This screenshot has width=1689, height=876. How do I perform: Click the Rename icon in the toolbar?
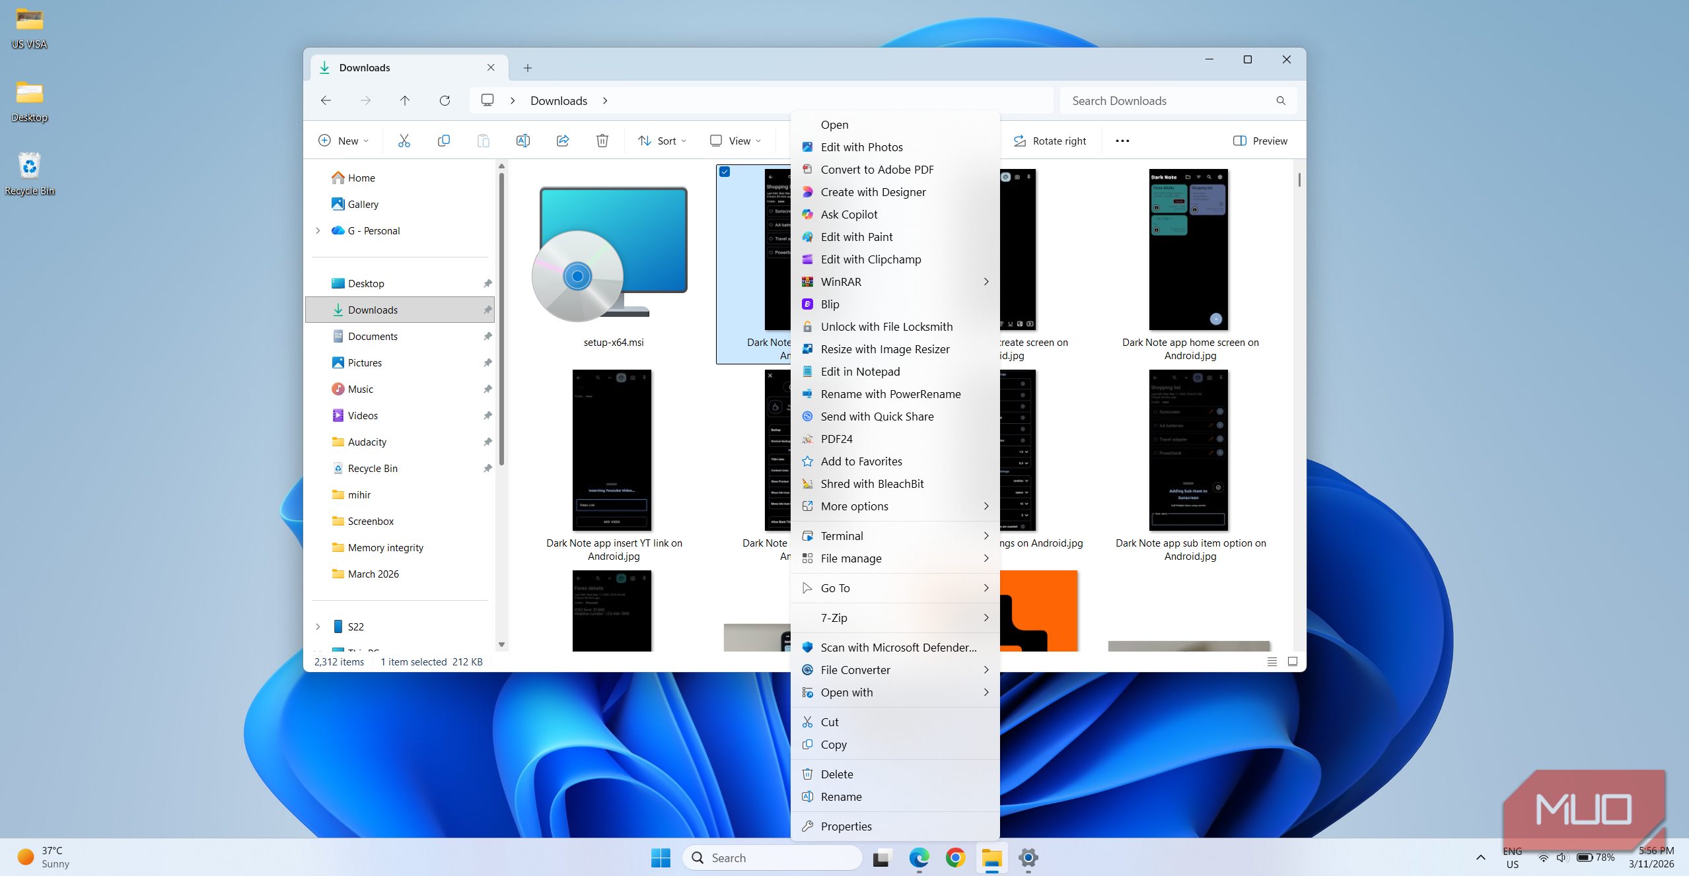[522, 141]
